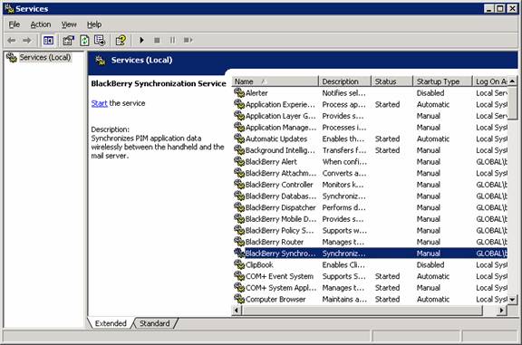Click the gear icon beside ClipBook
The image size is (522, 345).
point(239,264)
